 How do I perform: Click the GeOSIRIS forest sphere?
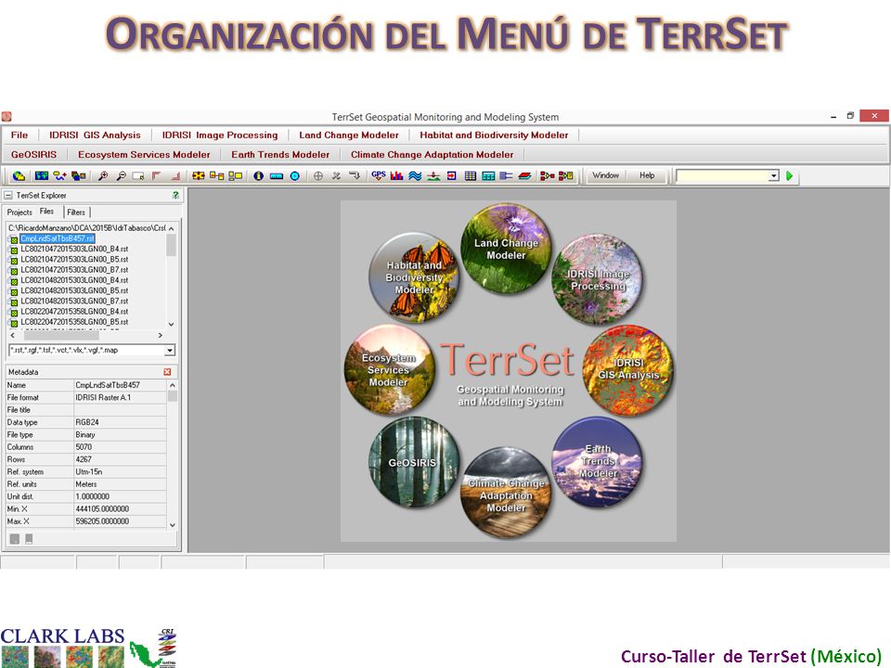coord(414,462)
